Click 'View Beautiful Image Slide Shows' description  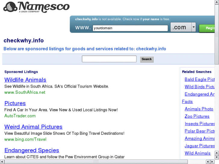[64, 133]
